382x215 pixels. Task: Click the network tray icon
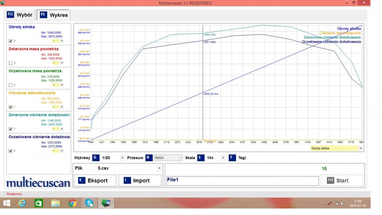point(330,204)
